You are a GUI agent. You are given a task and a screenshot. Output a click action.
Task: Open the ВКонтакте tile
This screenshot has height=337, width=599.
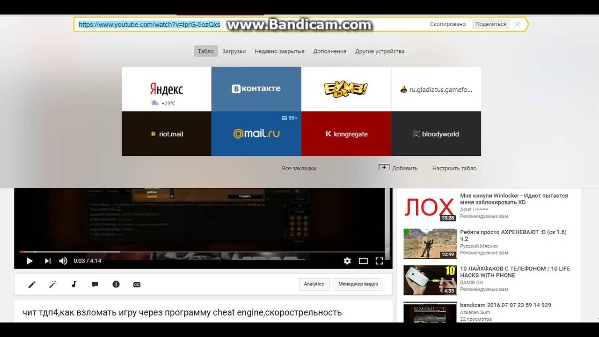tap(256, 89)
